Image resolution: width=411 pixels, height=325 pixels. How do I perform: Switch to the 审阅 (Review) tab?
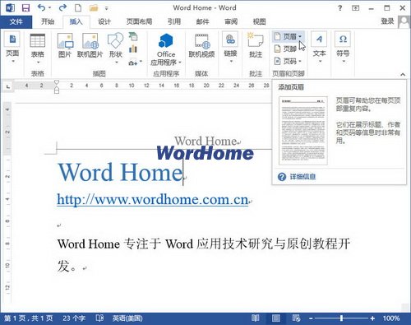click(231, 21)
